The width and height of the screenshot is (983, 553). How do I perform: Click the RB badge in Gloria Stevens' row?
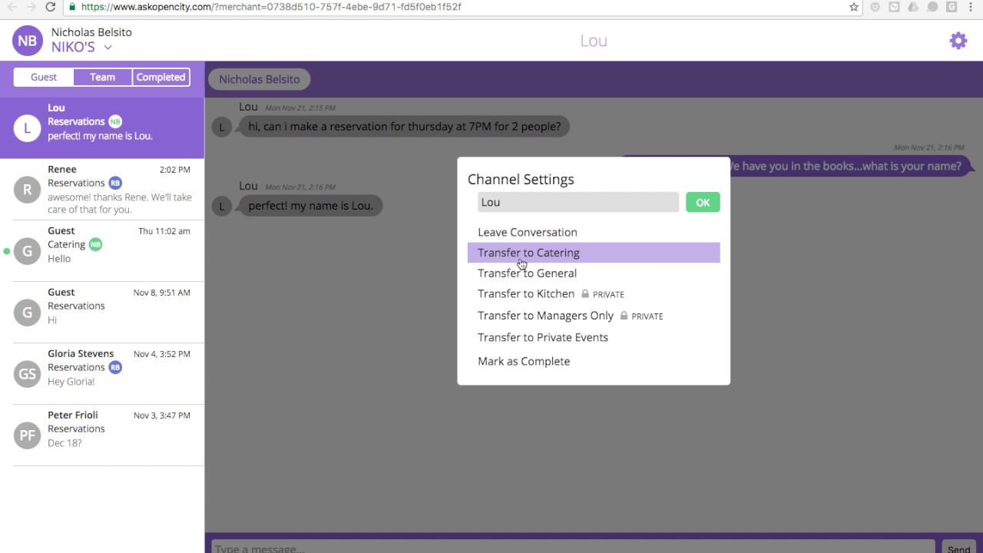coord(115,367)
